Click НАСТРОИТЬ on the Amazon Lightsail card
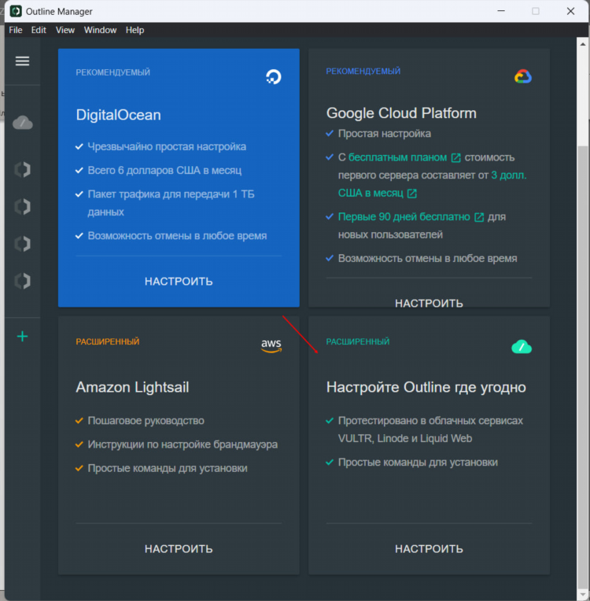 pyautogui.click(x=179, y=549)
